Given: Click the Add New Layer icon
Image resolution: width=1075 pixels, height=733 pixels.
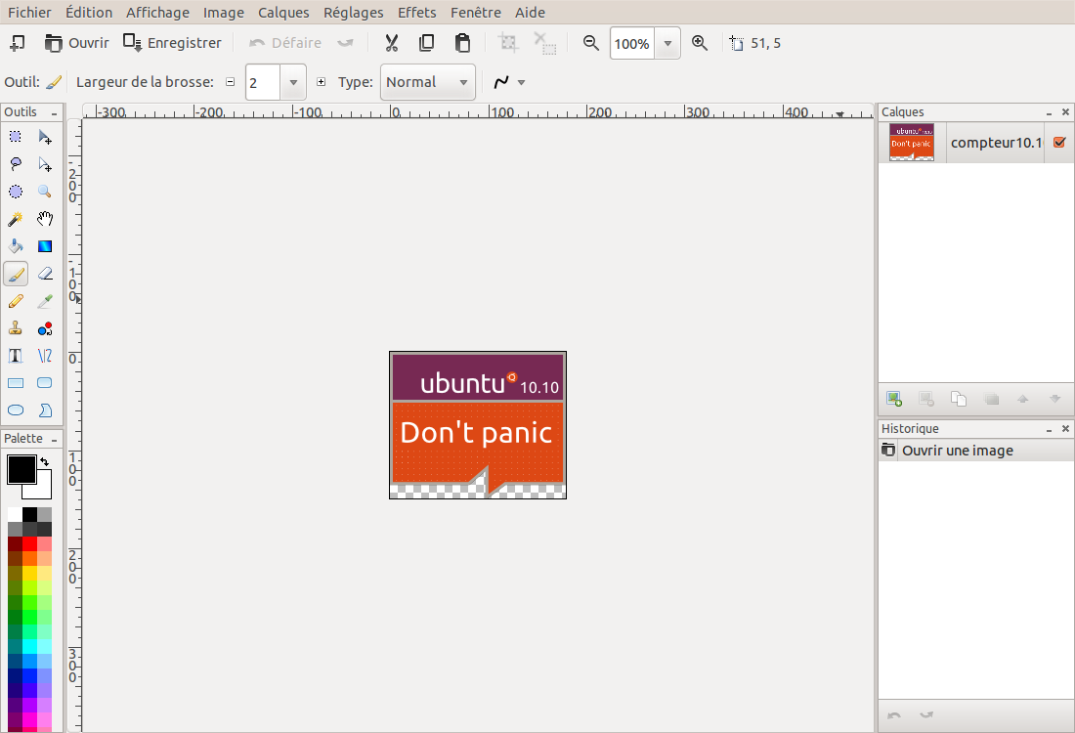Looking at the screenshot, I should point(894,399).
